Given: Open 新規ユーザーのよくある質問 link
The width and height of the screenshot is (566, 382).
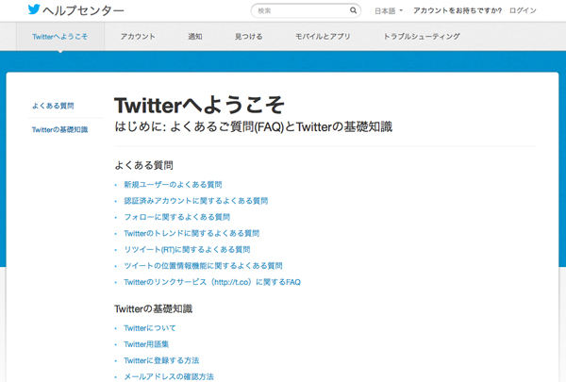Looking at the screenshot, I should pos(173,185).
